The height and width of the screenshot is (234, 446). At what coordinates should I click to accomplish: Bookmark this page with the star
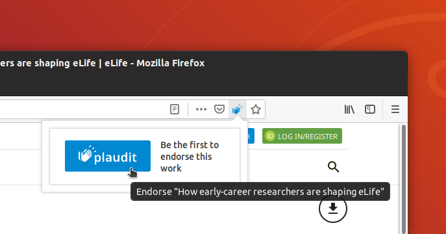click(x=256, y=109)
